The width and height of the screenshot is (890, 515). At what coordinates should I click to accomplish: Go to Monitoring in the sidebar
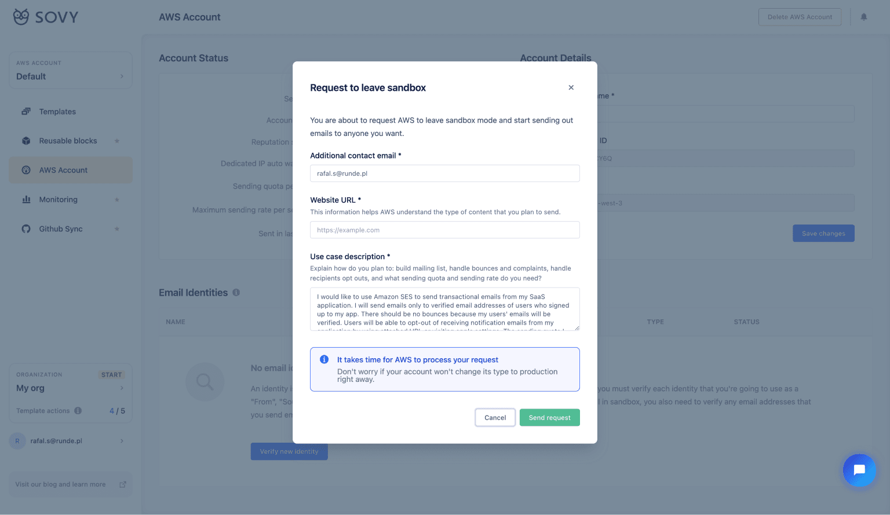[58, 200]
